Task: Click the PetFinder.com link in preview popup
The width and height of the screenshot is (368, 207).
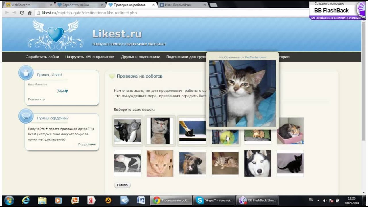Action: 255,57
